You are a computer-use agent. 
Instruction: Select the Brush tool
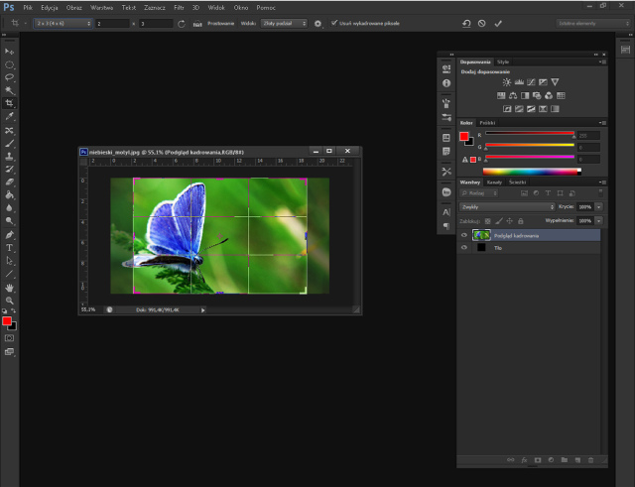click(9, 143)
